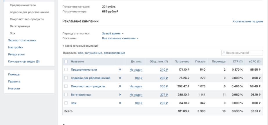
Task: Edit daily limit Не задан for Вегетарианцы
Action: pos(136,95)
